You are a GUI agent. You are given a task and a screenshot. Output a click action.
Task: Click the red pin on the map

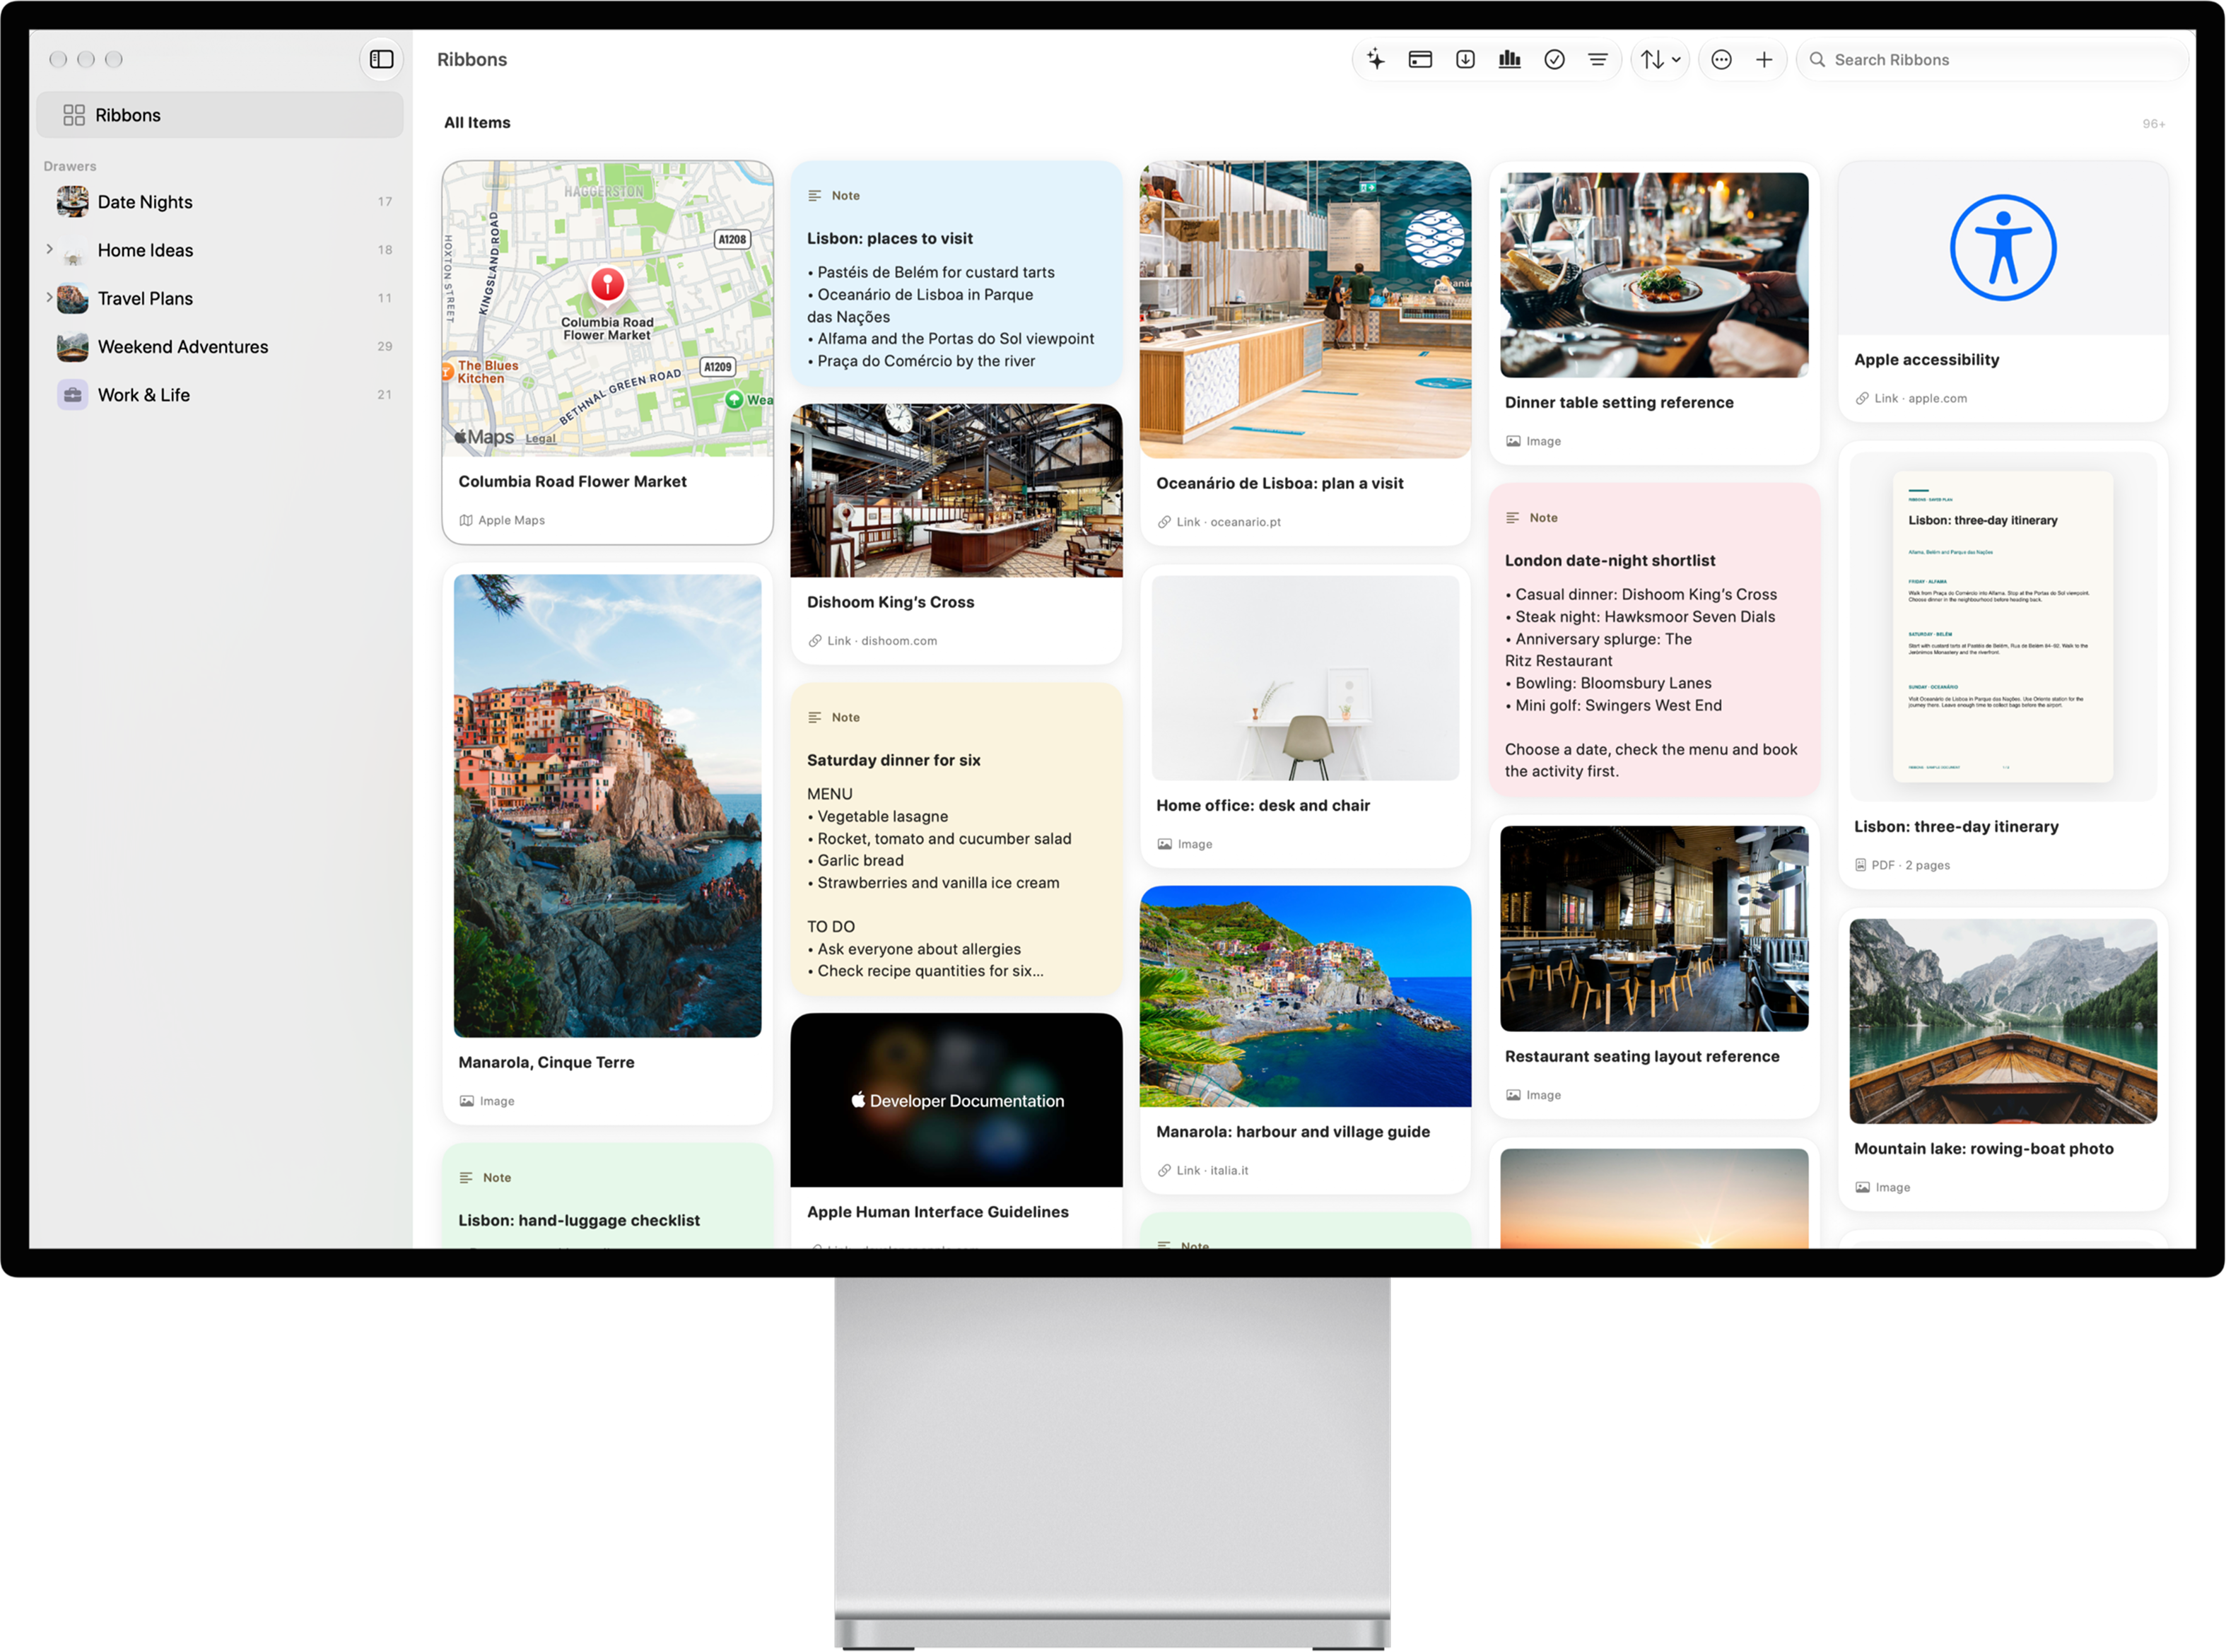(x=607, y=285)
